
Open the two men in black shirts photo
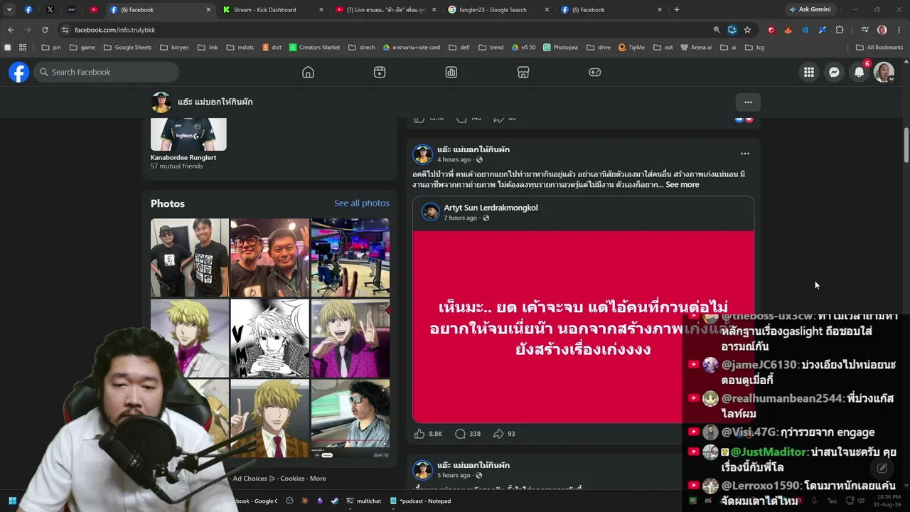pos(190,257)
